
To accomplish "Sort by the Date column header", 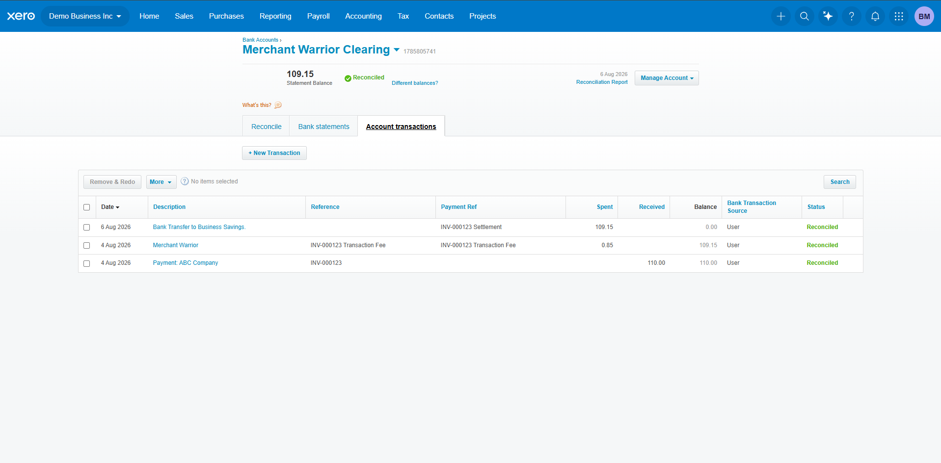I will coord(110,207).
